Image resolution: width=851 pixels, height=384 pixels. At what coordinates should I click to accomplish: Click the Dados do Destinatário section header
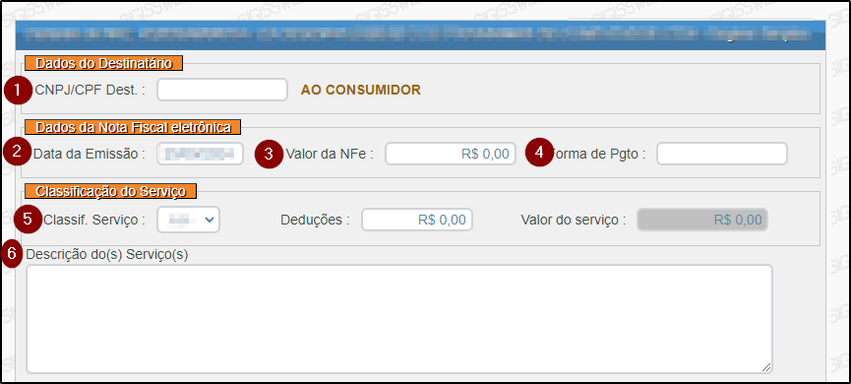coord(103,64)
